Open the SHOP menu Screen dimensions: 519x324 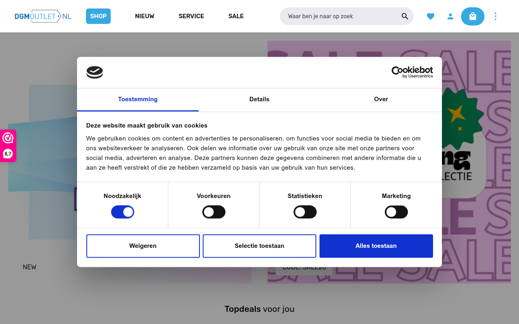[98, 16]
